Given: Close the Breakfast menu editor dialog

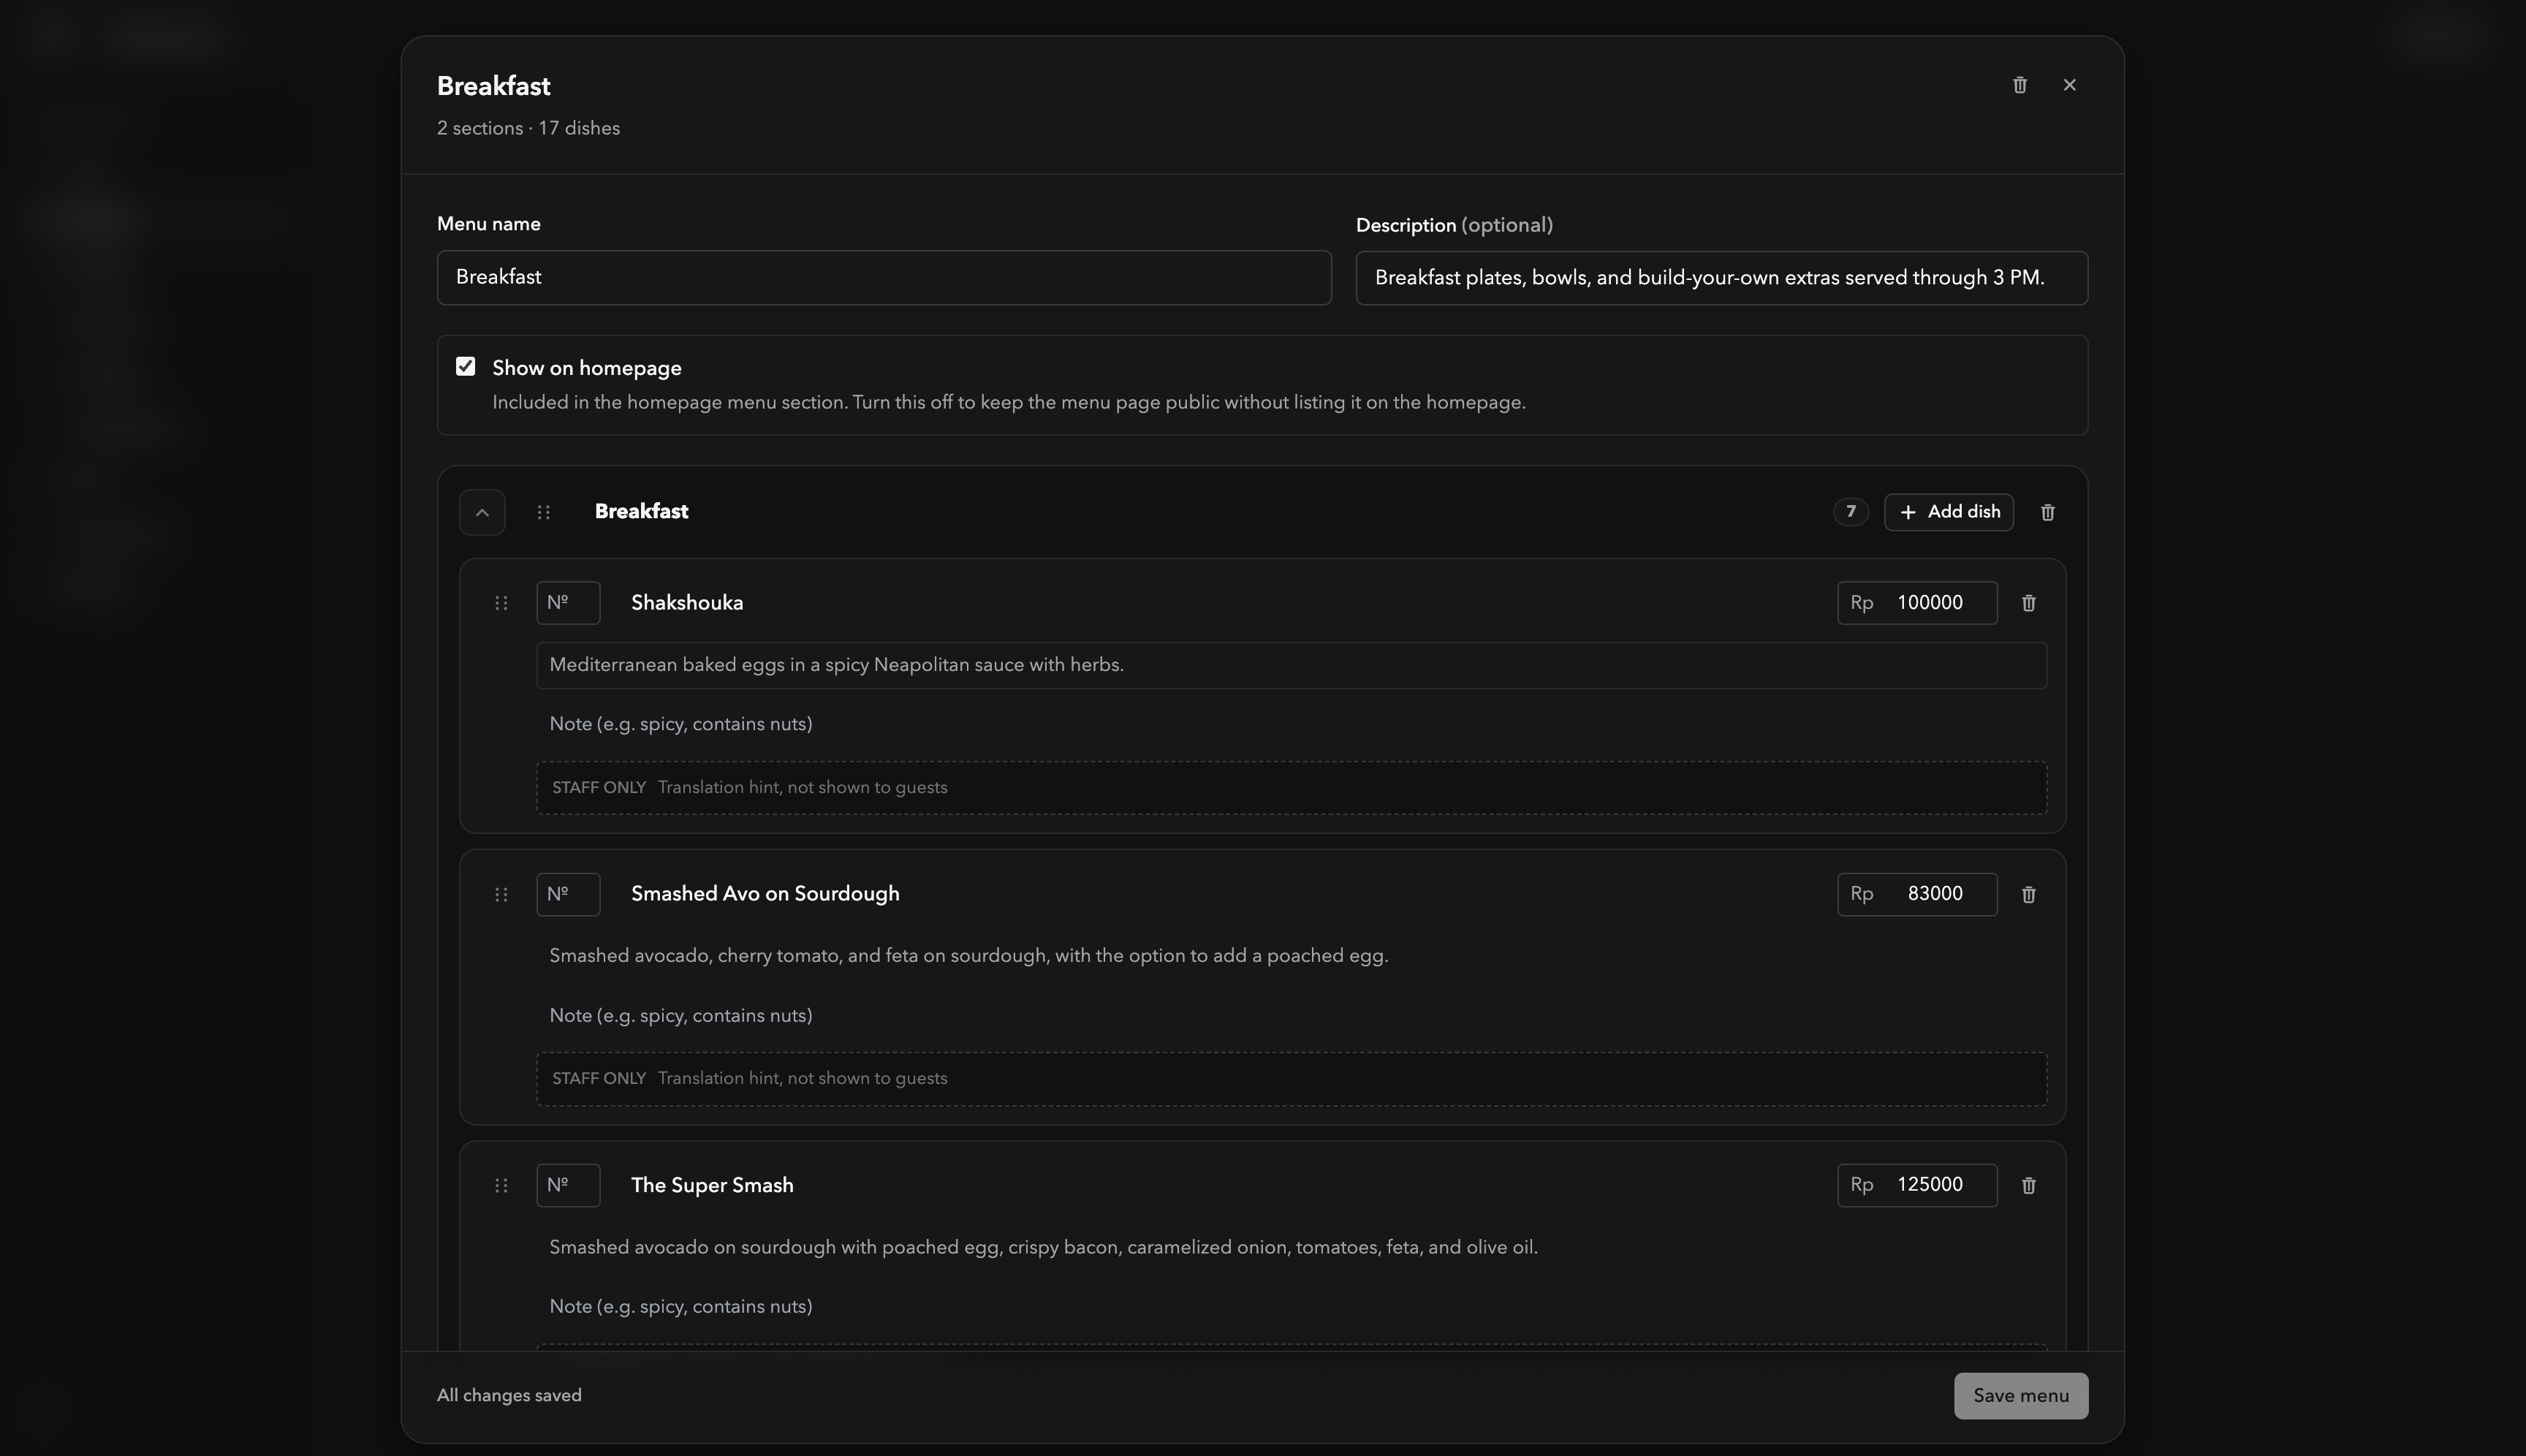Looking at the screenshot, I should 2069,85.
